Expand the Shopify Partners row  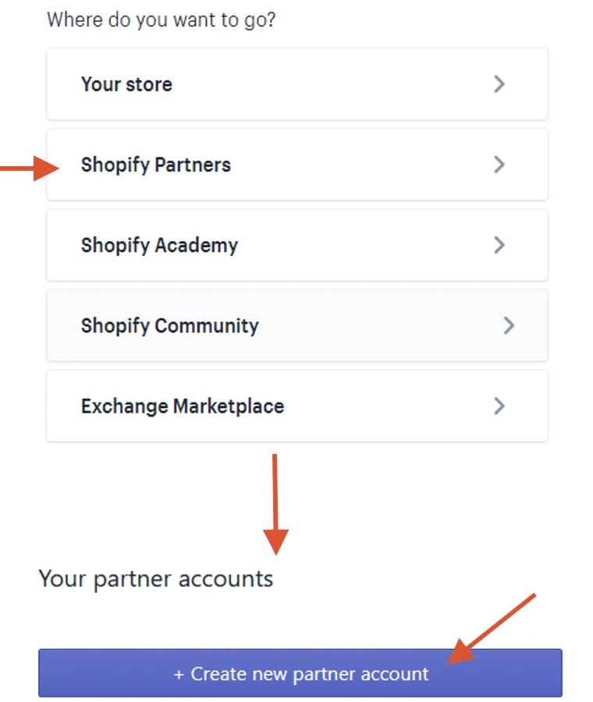tap(296, 165)
